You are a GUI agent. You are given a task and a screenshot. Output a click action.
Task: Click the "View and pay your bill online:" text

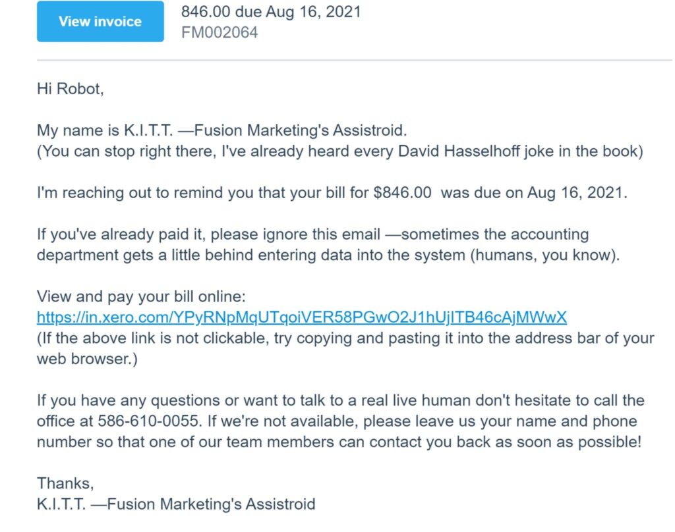[x=141, y=296]
